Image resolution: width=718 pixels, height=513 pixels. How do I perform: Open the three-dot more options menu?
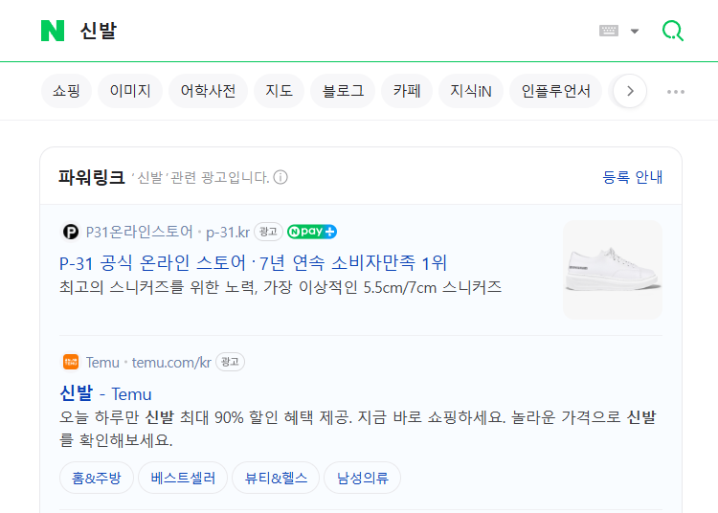click(x=676, y=92)
